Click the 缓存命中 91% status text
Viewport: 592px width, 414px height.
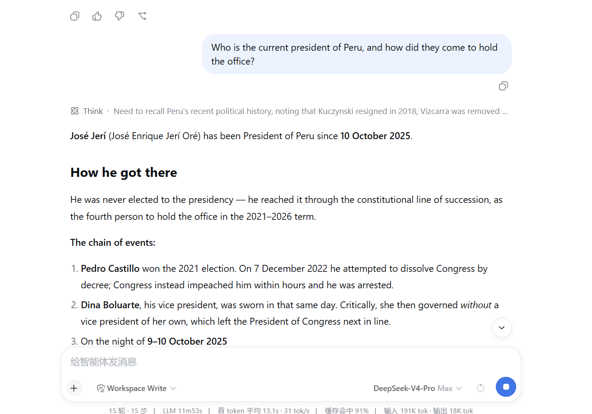click(x=347, y=411)
